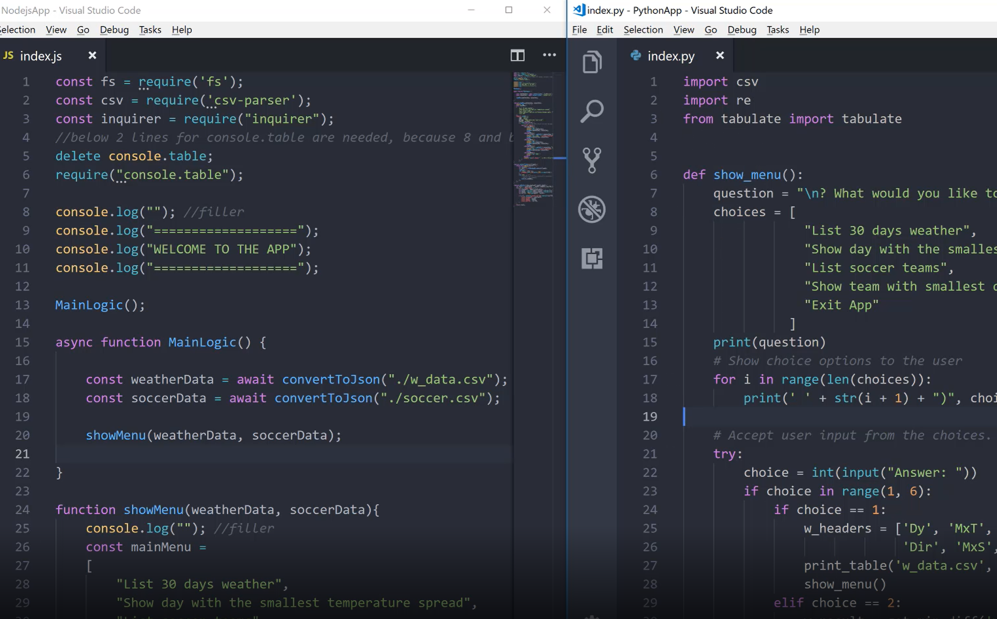Click 'delete console.table;' in index.js
This screenshot has height=619, width=997.
134,156
